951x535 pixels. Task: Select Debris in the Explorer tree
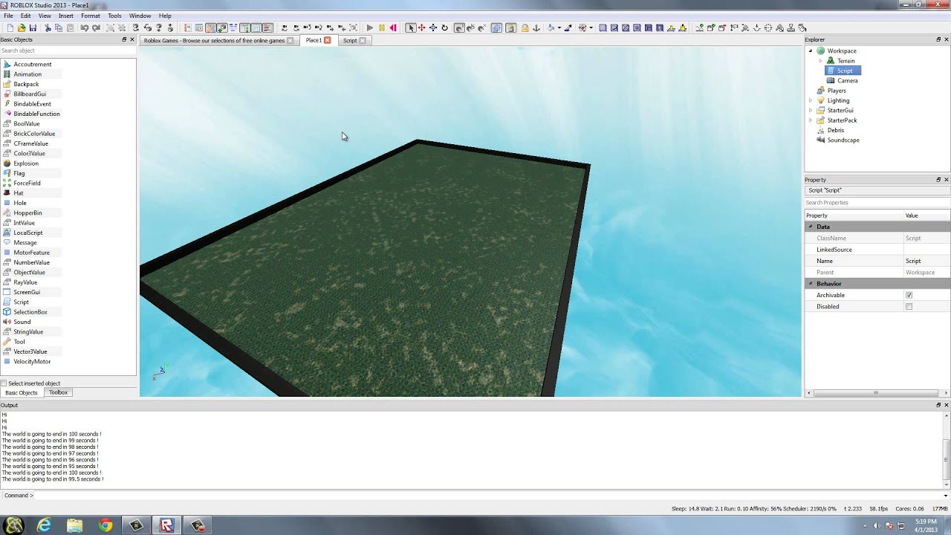(x=836, y=130)
